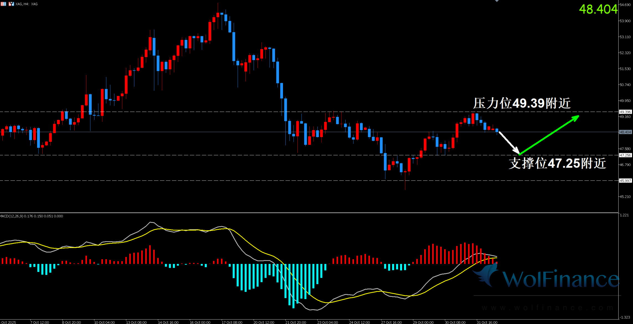
Task: Click the 47.256 price level tag
Action: (625, 155)
